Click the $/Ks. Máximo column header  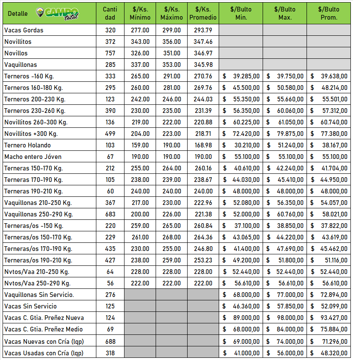tap(171, 13)
